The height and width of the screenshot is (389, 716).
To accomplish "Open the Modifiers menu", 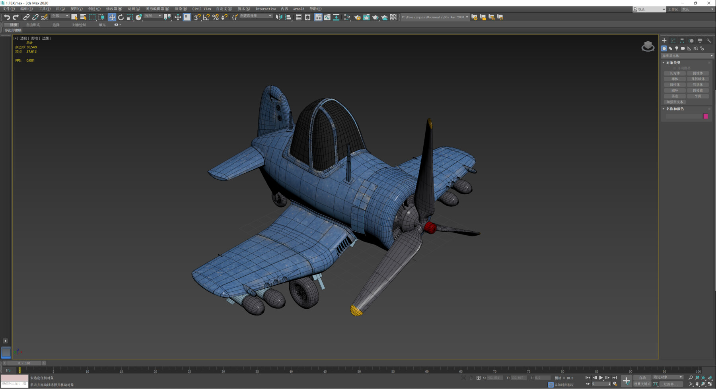I will tap(114, 9).
